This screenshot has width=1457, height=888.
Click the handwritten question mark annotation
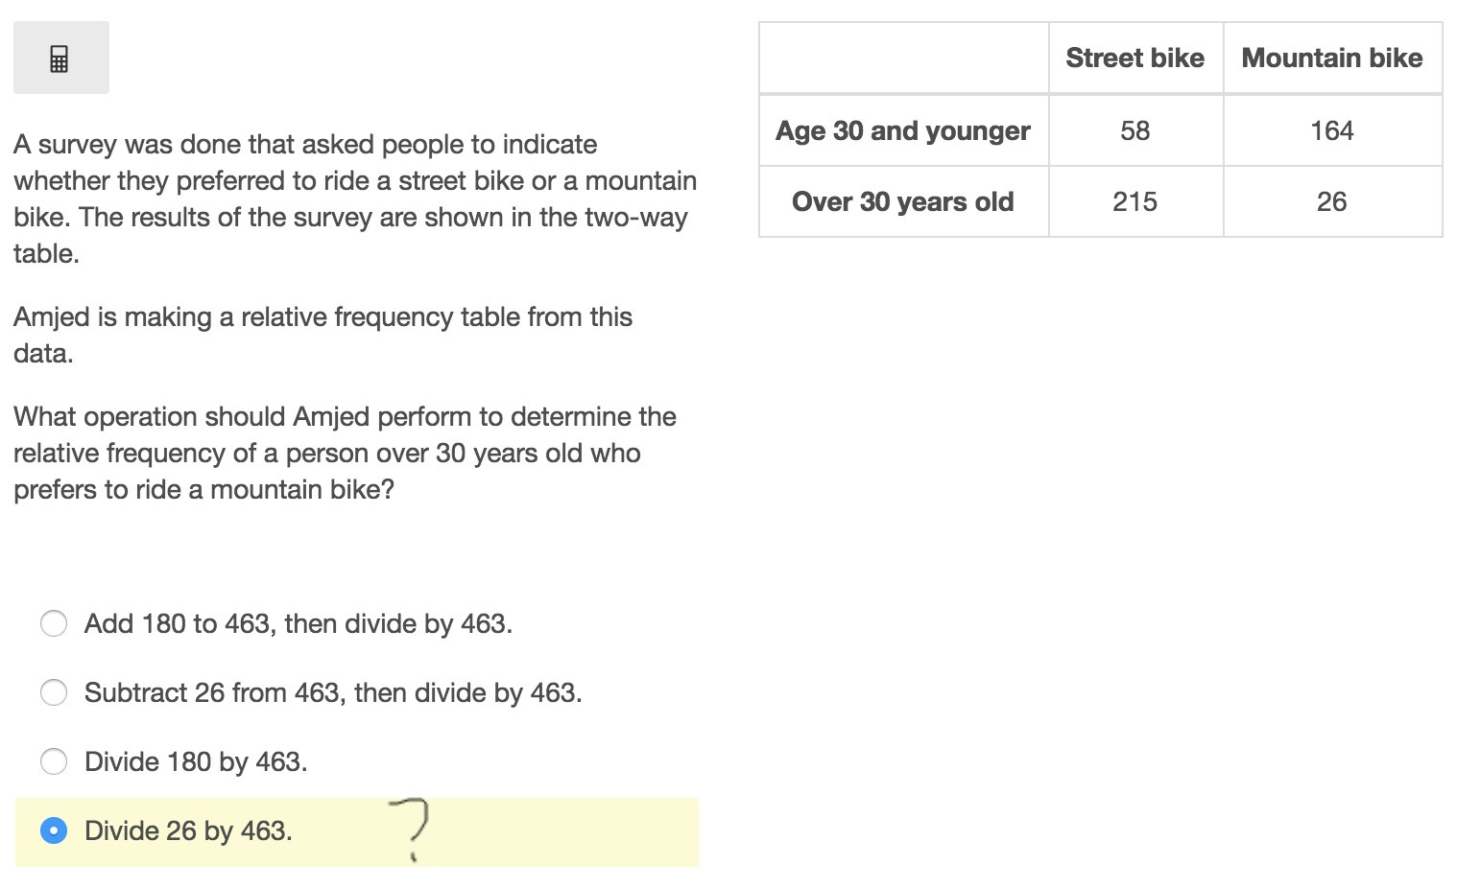pos(410,829)
